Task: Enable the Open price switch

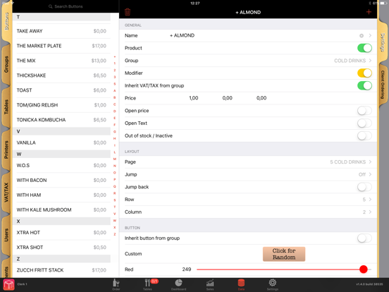Action: 364,111
